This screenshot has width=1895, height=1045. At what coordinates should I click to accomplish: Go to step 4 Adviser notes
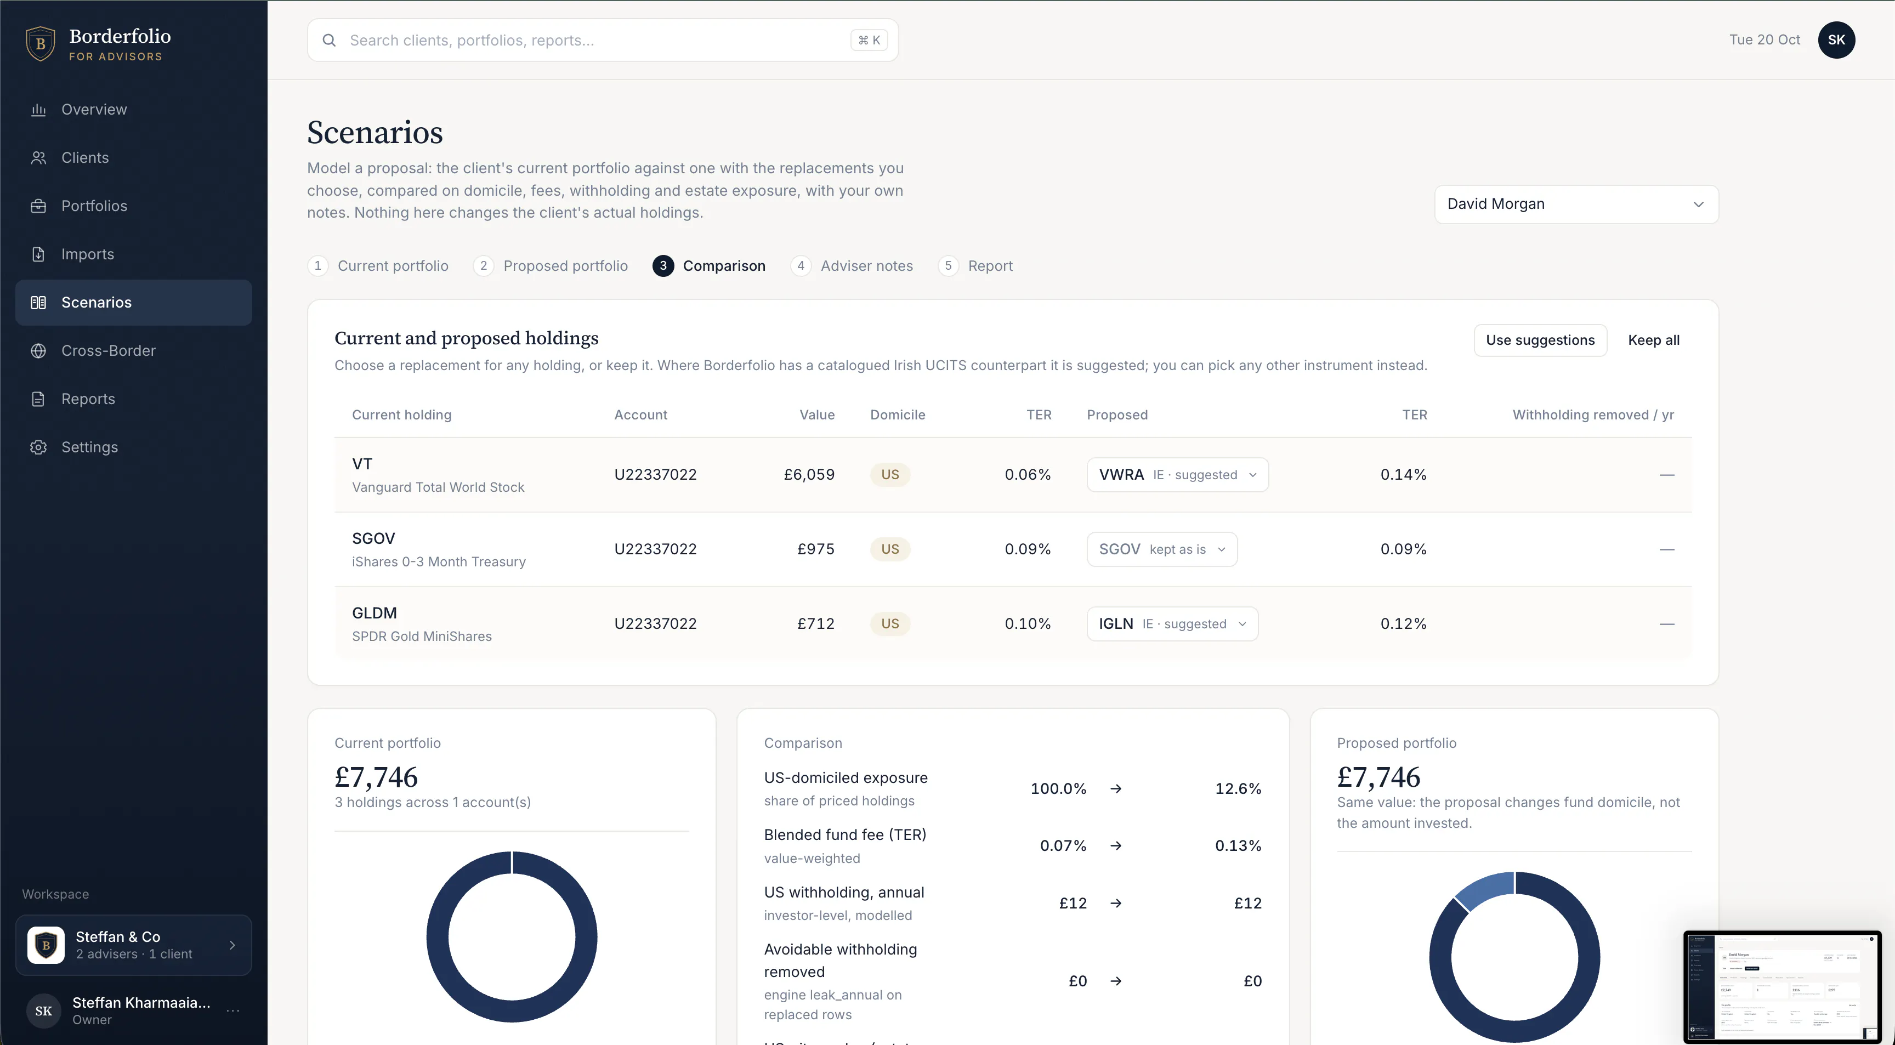coord(852,266)
